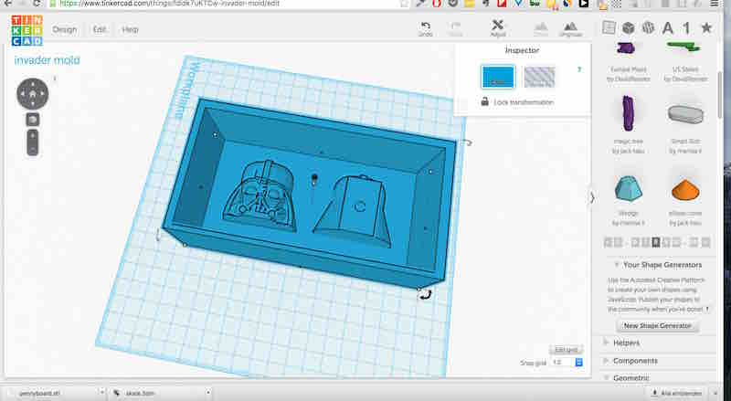Click the New Shape Generator button
Viewport: 731px width, 401px height.
[657, 325]
